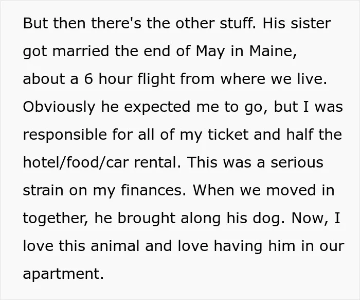Screen dimensions: 360x300
Task: Click the word "flight" in the third line
Action: (156, 79)
